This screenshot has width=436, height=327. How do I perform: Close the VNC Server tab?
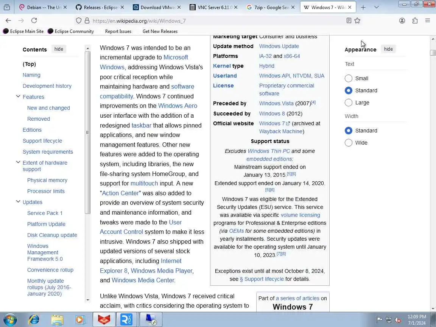click(236, 7)
